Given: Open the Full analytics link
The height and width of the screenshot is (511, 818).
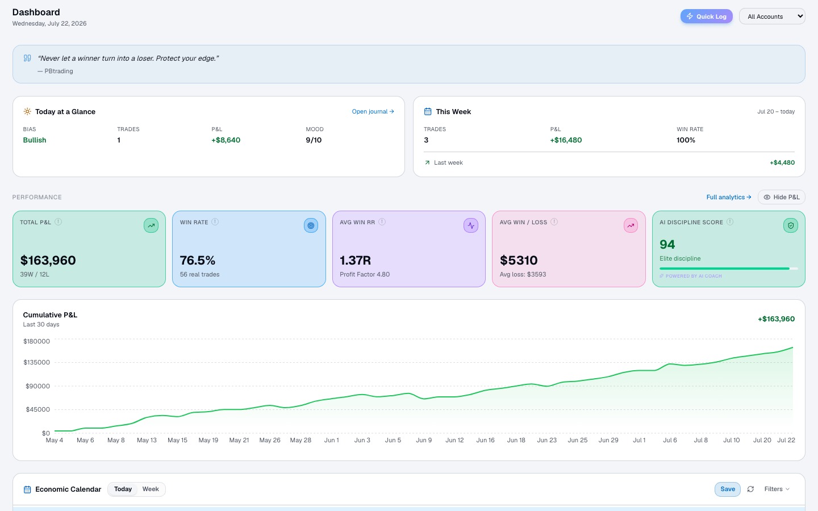Looking at the screenshot, I should pyautogui.click(x=729, y=197).
